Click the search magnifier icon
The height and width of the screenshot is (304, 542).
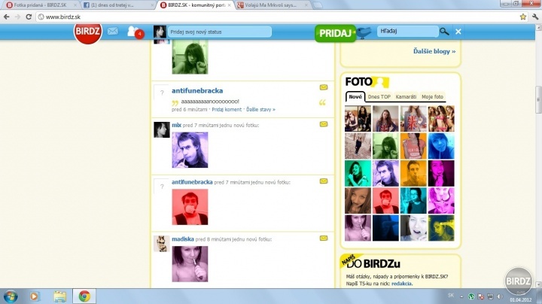(444, 32)
